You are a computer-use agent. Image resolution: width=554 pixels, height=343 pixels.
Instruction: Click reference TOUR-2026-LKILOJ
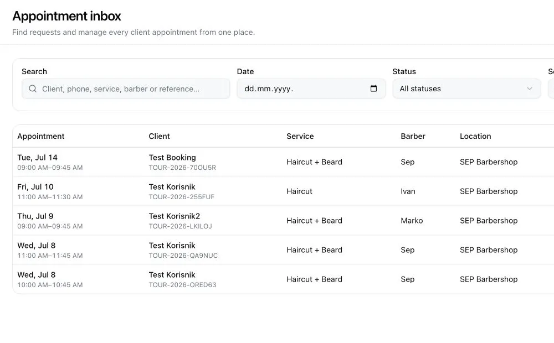pyautogui.click(x=180, y=226)
